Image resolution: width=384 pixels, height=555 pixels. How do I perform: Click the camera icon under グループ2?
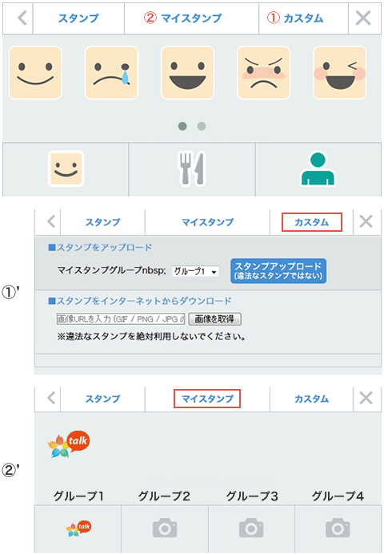(x=165, y=528)
